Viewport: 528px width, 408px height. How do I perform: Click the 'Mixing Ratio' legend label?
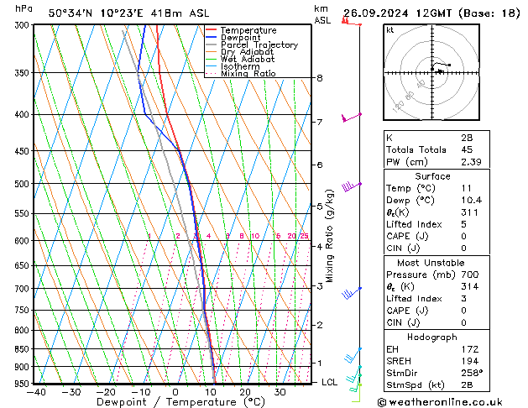248,73
